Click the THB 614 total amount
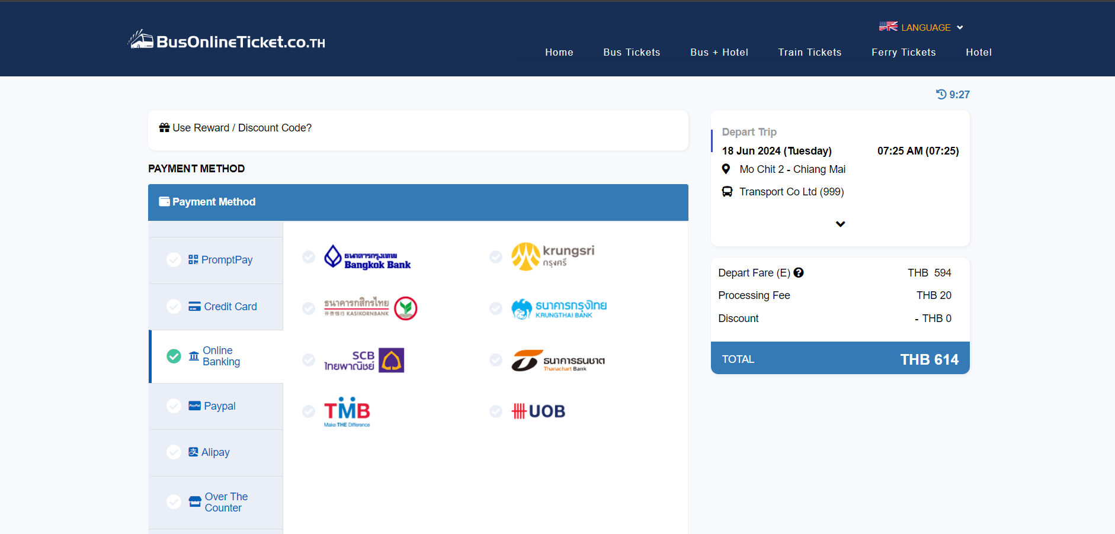 [929, 359]
